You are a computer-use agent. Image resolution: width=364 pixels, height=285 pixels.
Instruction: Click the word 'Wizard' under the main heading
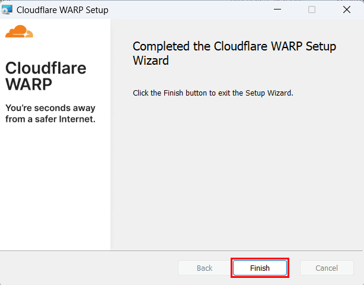[151, 61]
